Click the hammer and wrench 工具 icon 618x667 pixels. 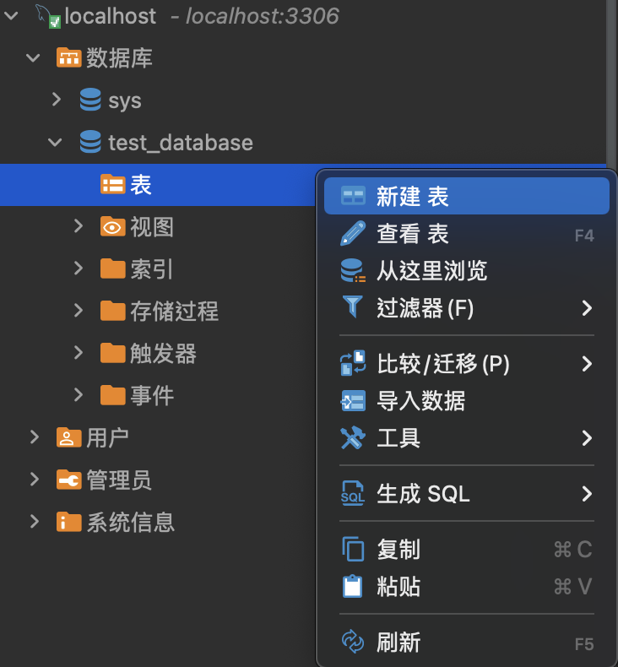tap(353, 437)
